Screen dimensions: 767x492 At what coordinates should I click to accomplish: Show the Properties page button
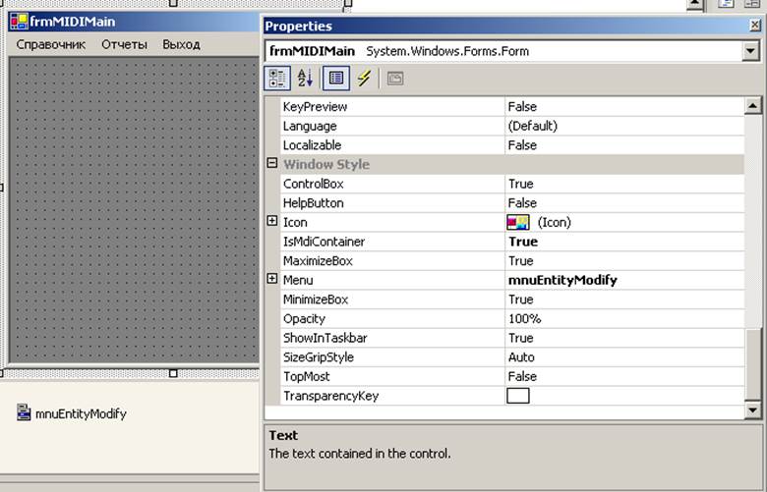(x=336, y=79)
